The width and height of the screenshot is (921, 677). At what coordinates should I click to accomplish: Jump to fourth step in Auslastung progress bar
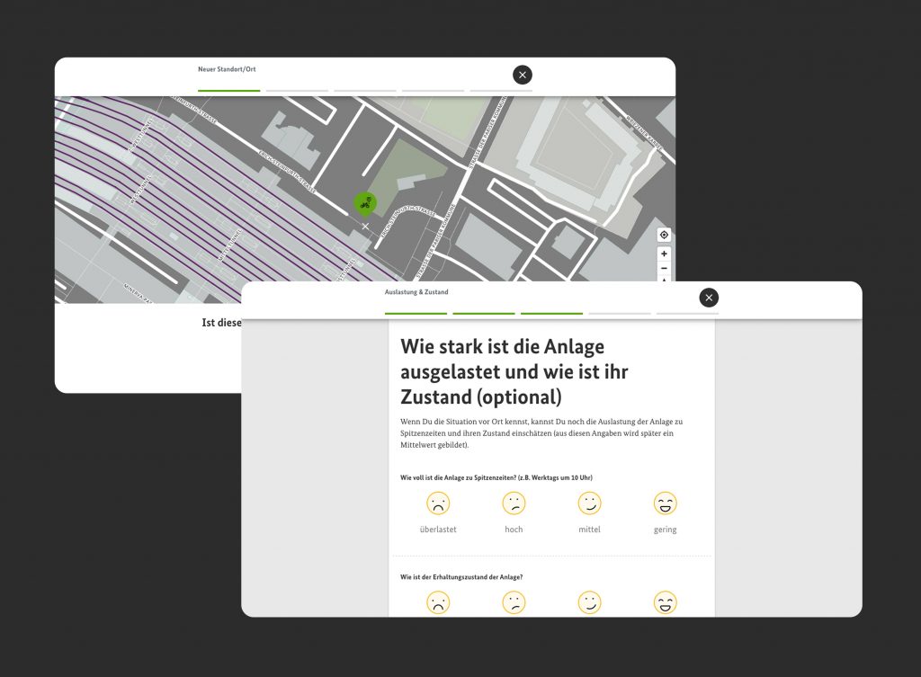click(620, 313)
